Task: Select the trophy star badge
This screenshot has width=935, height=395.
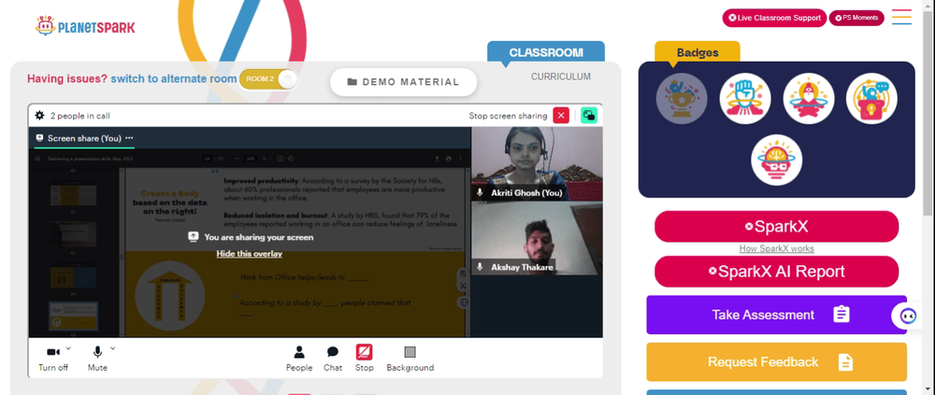Action: (x=682, y=99)
